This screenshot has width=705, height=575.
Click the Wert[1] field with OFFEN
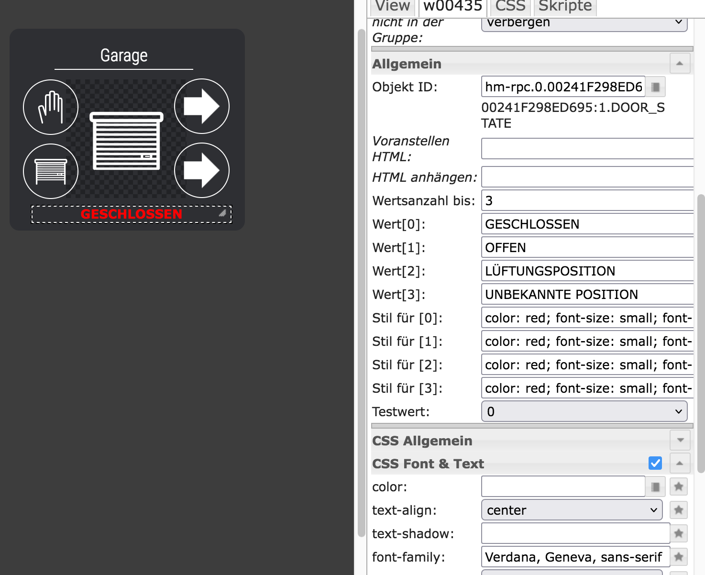587,247
